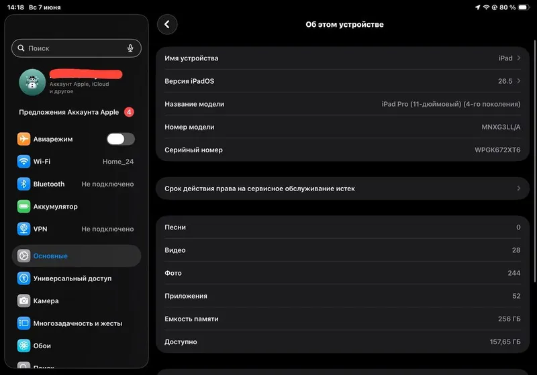Expand Версия iPadOS 26.5 chevron

[x=519, y=81]
